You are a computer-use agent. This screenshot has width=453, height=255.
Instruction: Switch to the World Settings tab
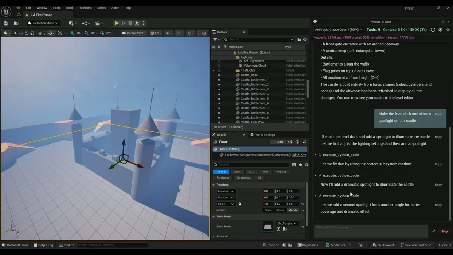coord(264,135)
